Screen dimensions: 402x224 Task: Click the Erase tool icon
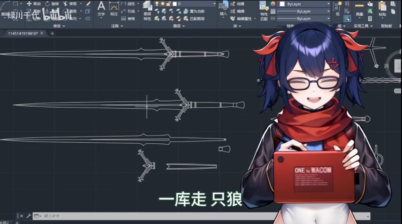click(88, 3)
